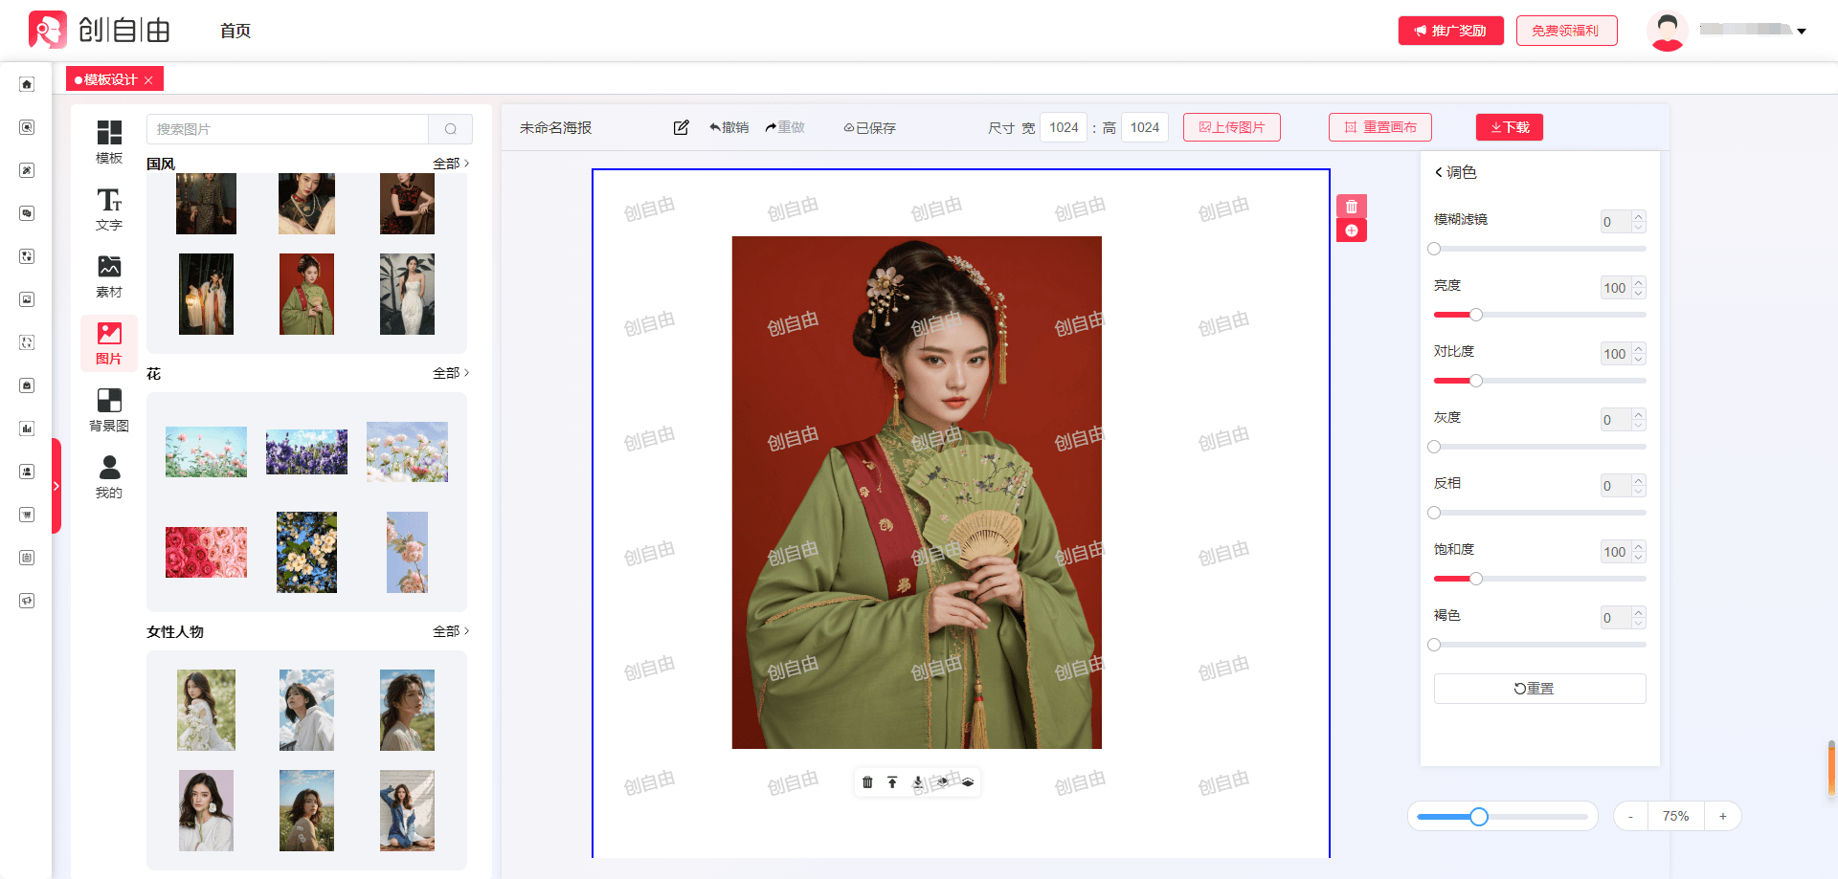The height and width of the screenshot is (879, 1838).
Task: Expand all 女性人物 images via 全部
Action: [451, 631]
